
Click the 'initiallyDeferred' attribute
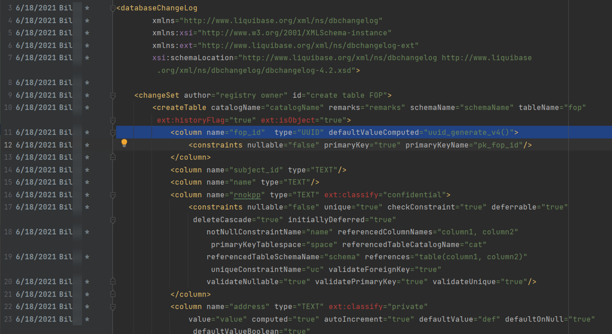pos(326,219)
